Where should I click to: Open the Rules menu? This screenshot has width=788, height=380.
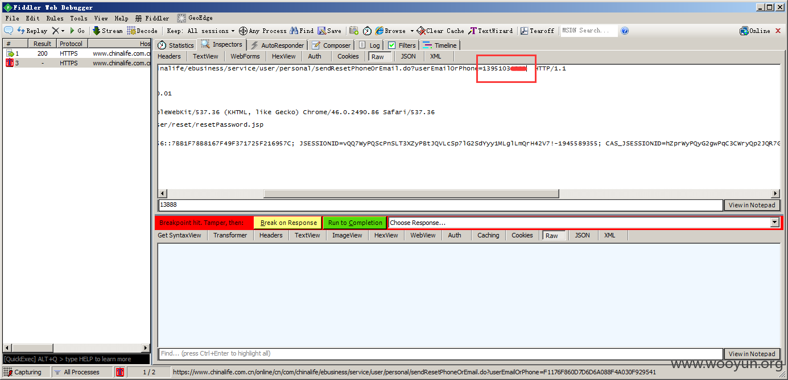coord(55,18)
